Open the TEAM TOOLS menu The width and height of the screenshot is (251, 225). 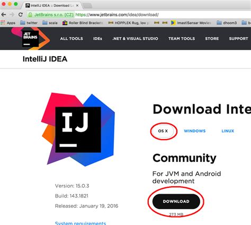point(182,39)
